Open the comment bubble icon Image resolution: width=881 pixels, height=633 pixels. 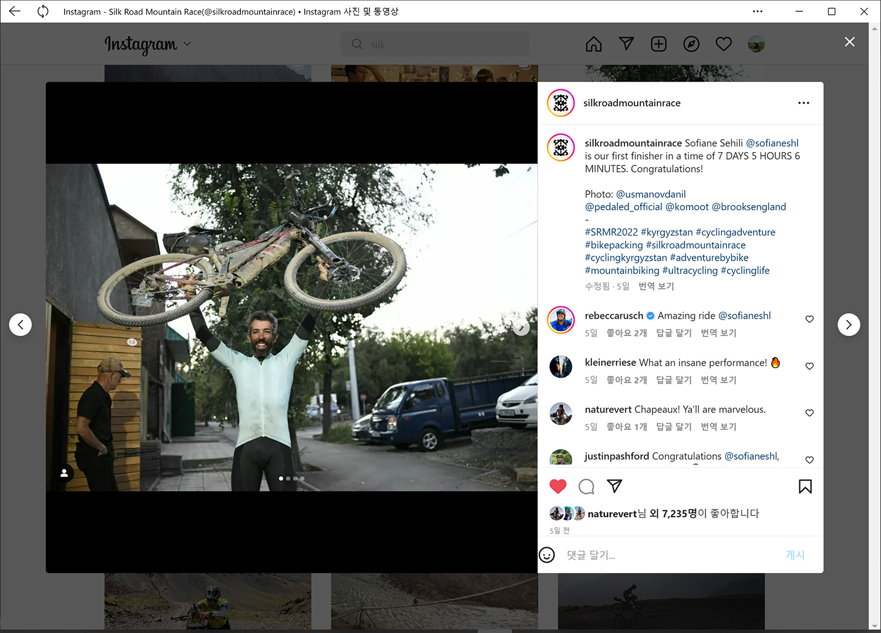pos(586,486)
